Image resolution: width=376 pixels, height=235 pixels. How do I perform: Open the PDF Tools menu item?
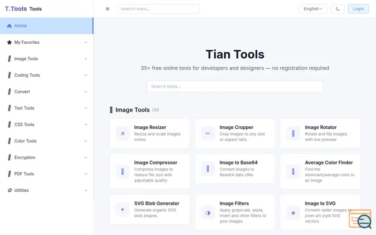pyautogui.click(x=47, y=174)
